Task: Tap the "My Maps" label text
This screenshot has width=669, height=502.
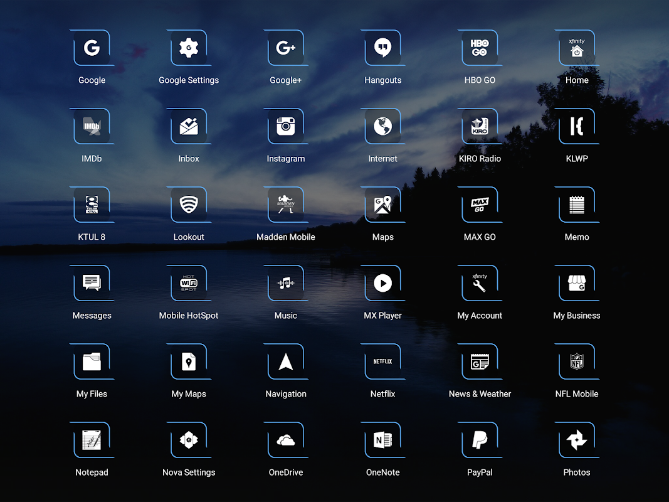Action: coord(189,394)
